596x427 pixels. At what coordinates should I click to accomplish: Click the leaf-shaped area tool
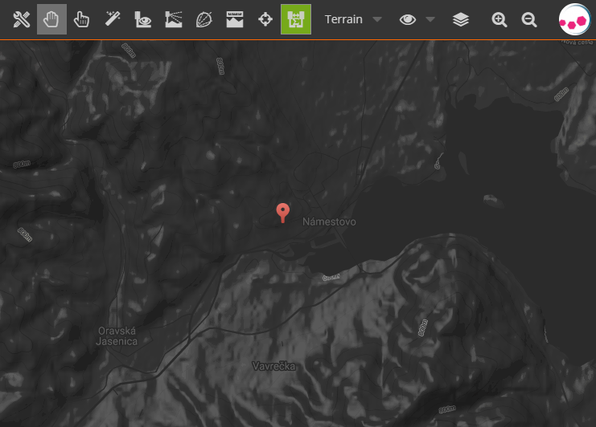[x=203, y=19]
